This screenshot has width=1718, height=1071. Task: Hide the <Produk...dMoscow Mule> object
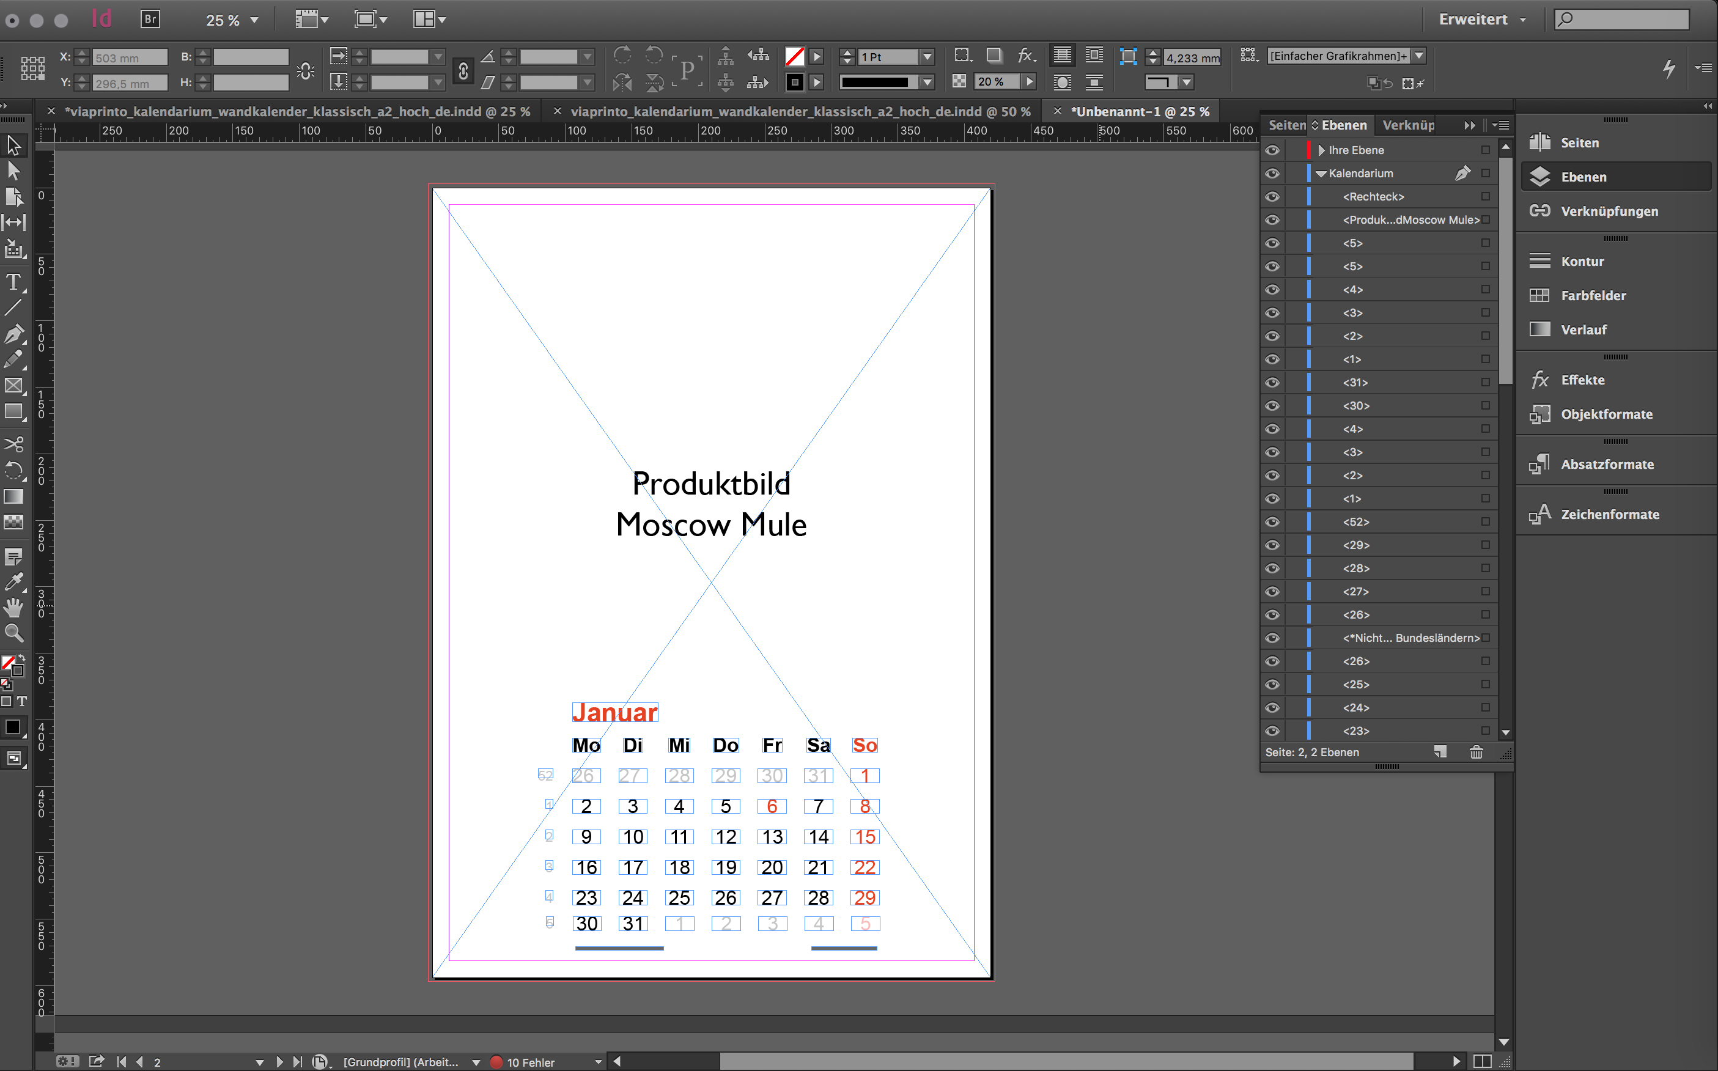(1272, 219)
